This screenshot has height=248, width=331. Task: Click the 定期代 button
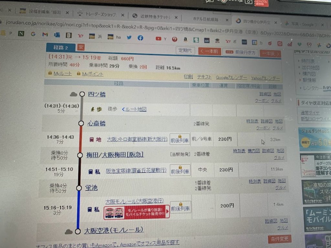pyautogui.click(x=185, y=50)
